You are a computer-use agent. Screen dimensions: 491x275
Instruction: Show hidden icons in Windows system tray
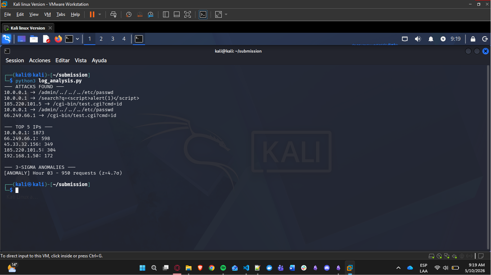398,268
